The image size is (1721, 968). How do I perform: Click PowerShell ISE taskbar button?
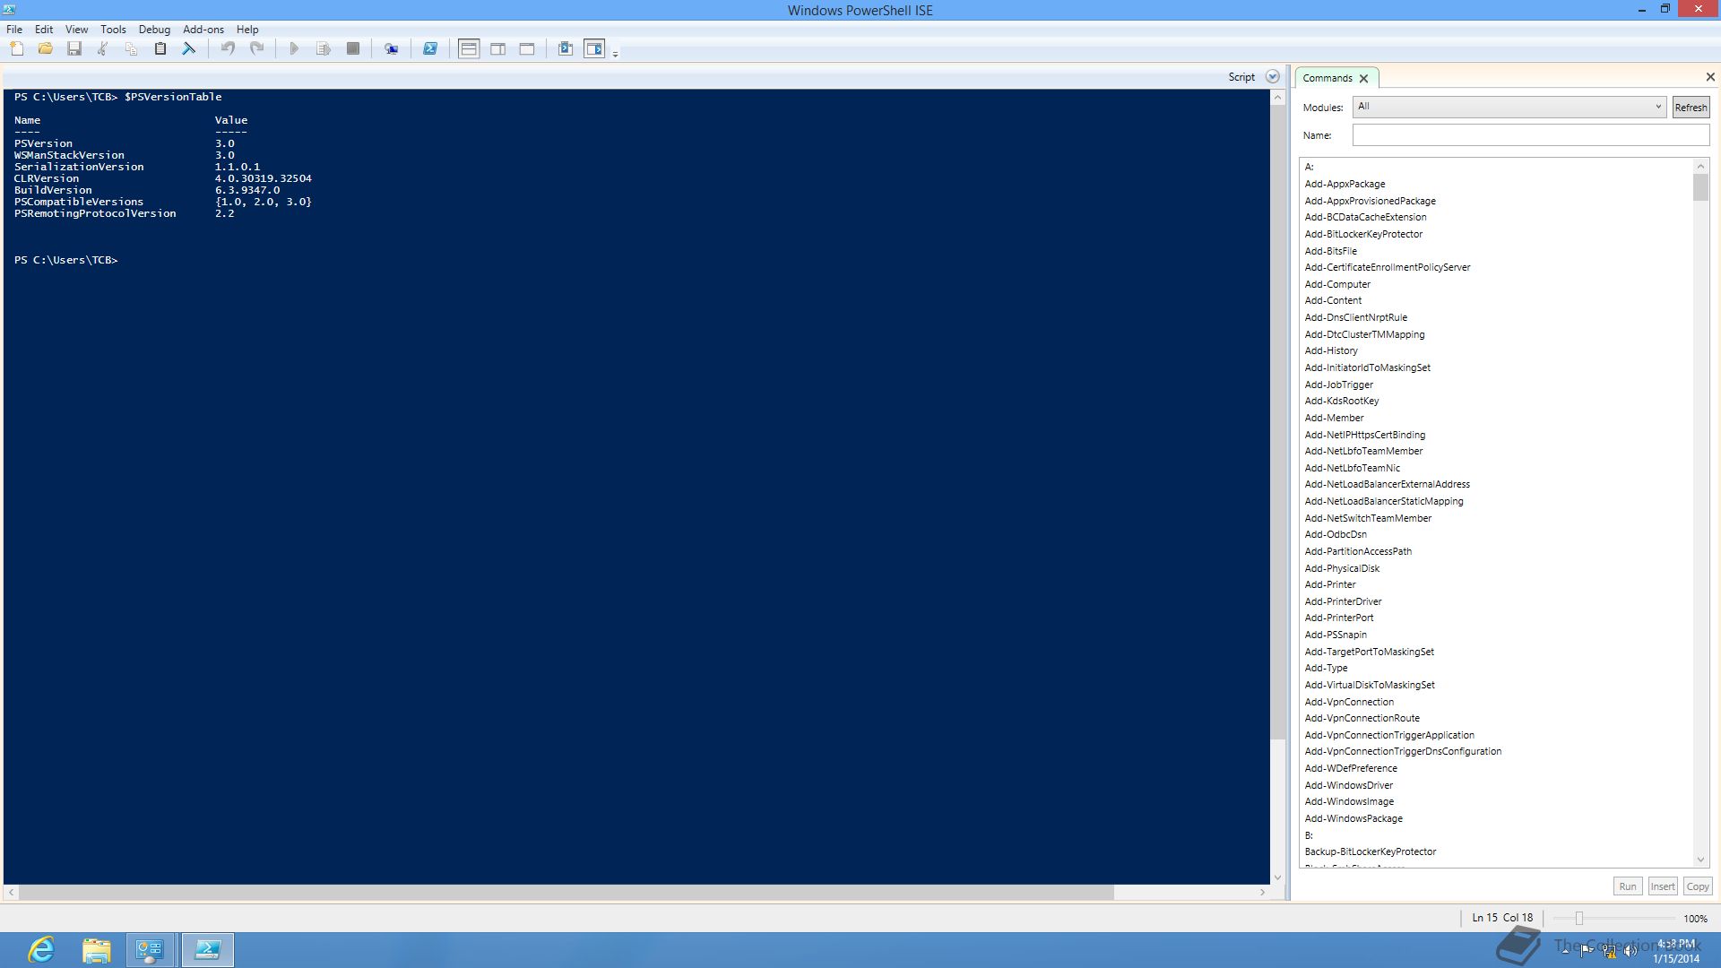[x=207, y=950]
